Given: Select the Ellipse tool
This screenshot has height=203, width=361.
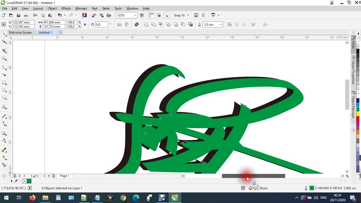Looking at the screenshot, I should (4, 90).
